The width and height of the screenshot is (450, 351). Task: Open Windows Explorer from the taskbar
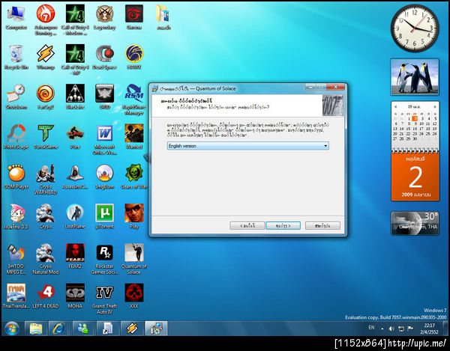pyautogui.click(x=36, y=329)
